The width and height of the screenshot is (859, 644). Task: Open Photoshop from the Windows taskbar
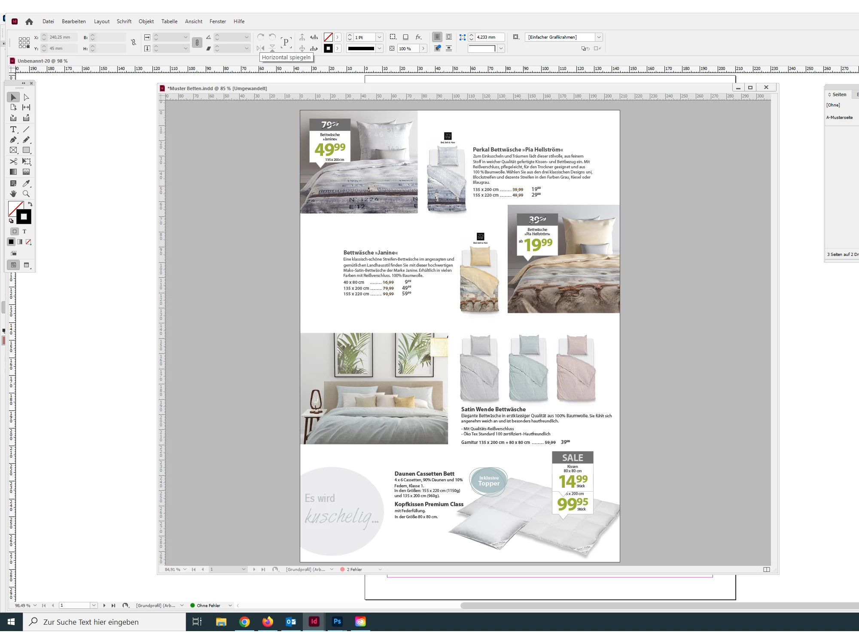click(x=337, y=621)
